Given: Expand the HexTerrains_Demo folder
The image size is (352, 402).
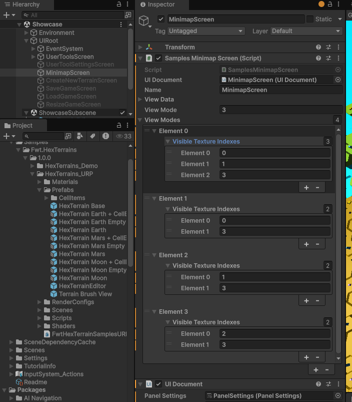Looking at the screenshot, I should click(32, 166).
